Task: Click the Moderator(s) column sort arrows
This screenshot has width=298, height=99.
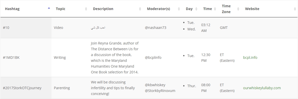Action: point(179,9)
